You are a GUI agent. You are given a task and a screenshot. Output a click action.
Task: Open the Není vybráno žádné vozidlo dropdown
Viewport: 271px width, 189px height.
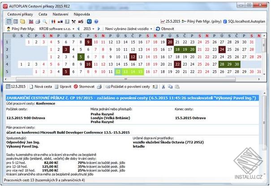click(129, 29)
